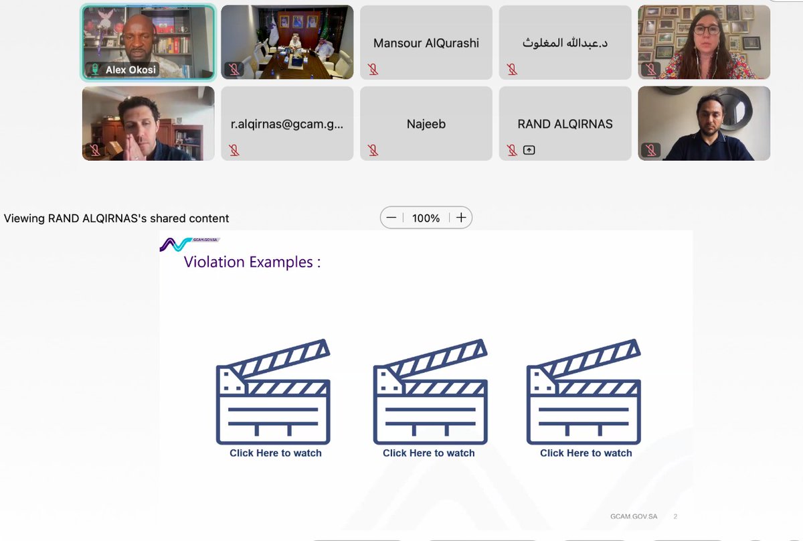Select Alex Okosi's video tile

(148, 42)
